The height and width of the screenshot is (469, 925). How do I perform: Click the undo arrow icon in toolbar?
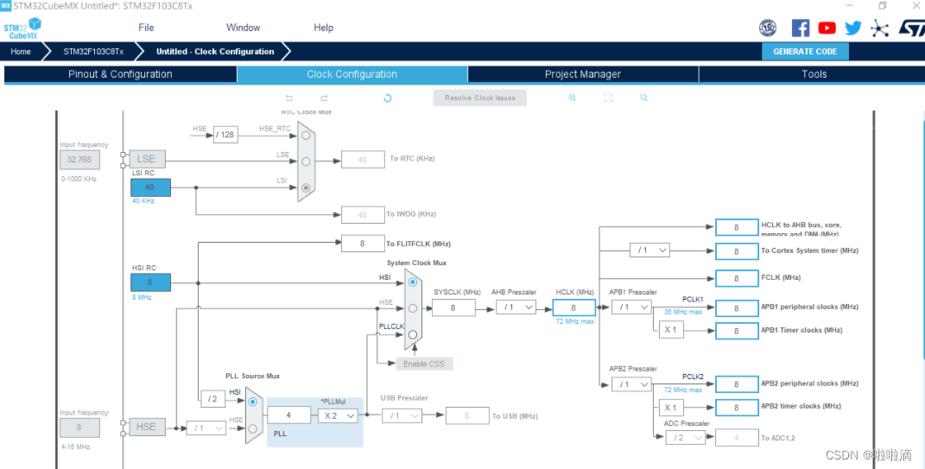[288, 98]
